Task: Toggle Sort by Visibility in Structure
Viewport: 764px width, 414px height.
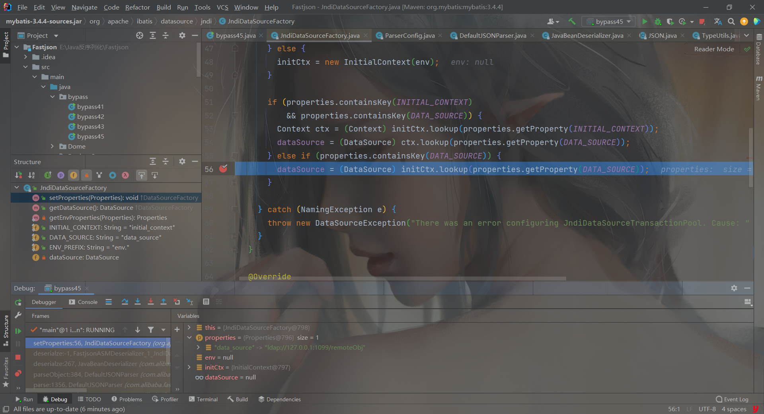Action: tap(18, 175)
